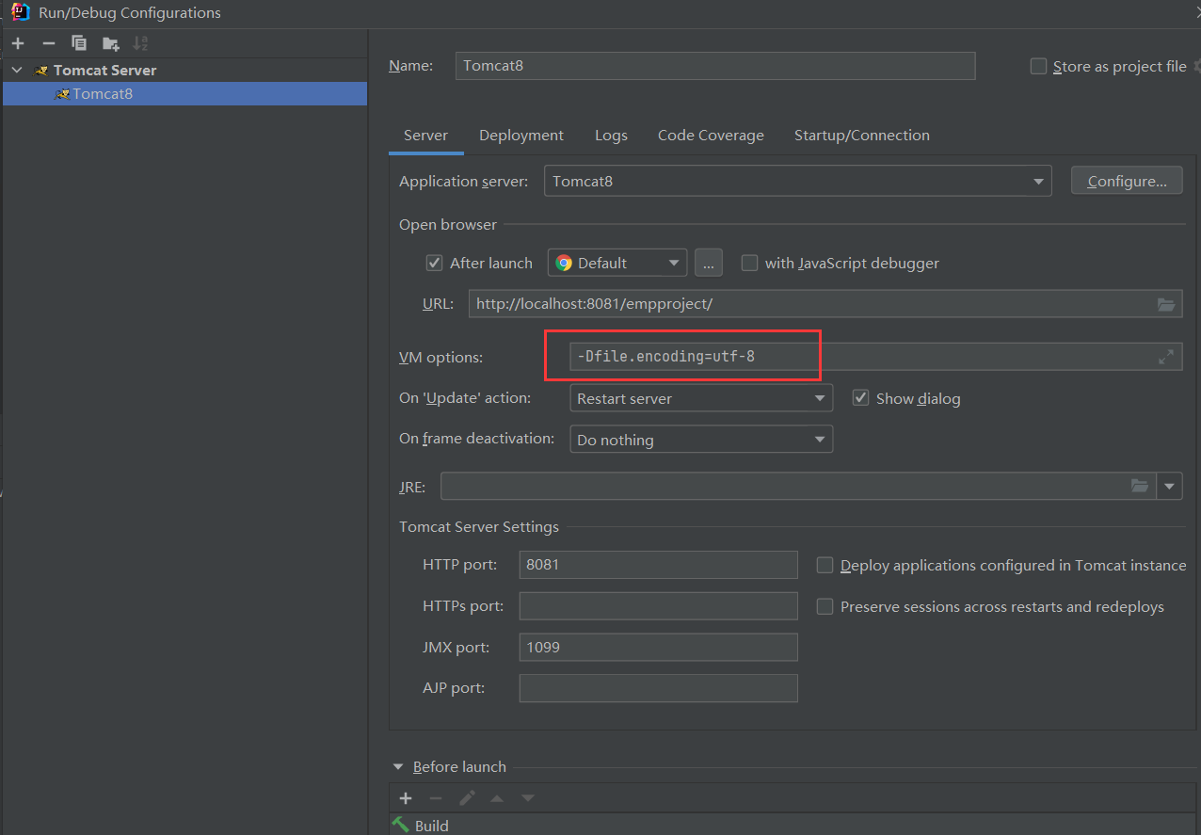Expand the VM options editor
The image size is (1201, 835).
coord(1166,357)
